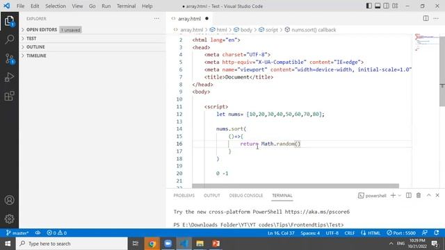Open the Help menu
This screenshot has width=445, height=250.
[x=147, y=6]
